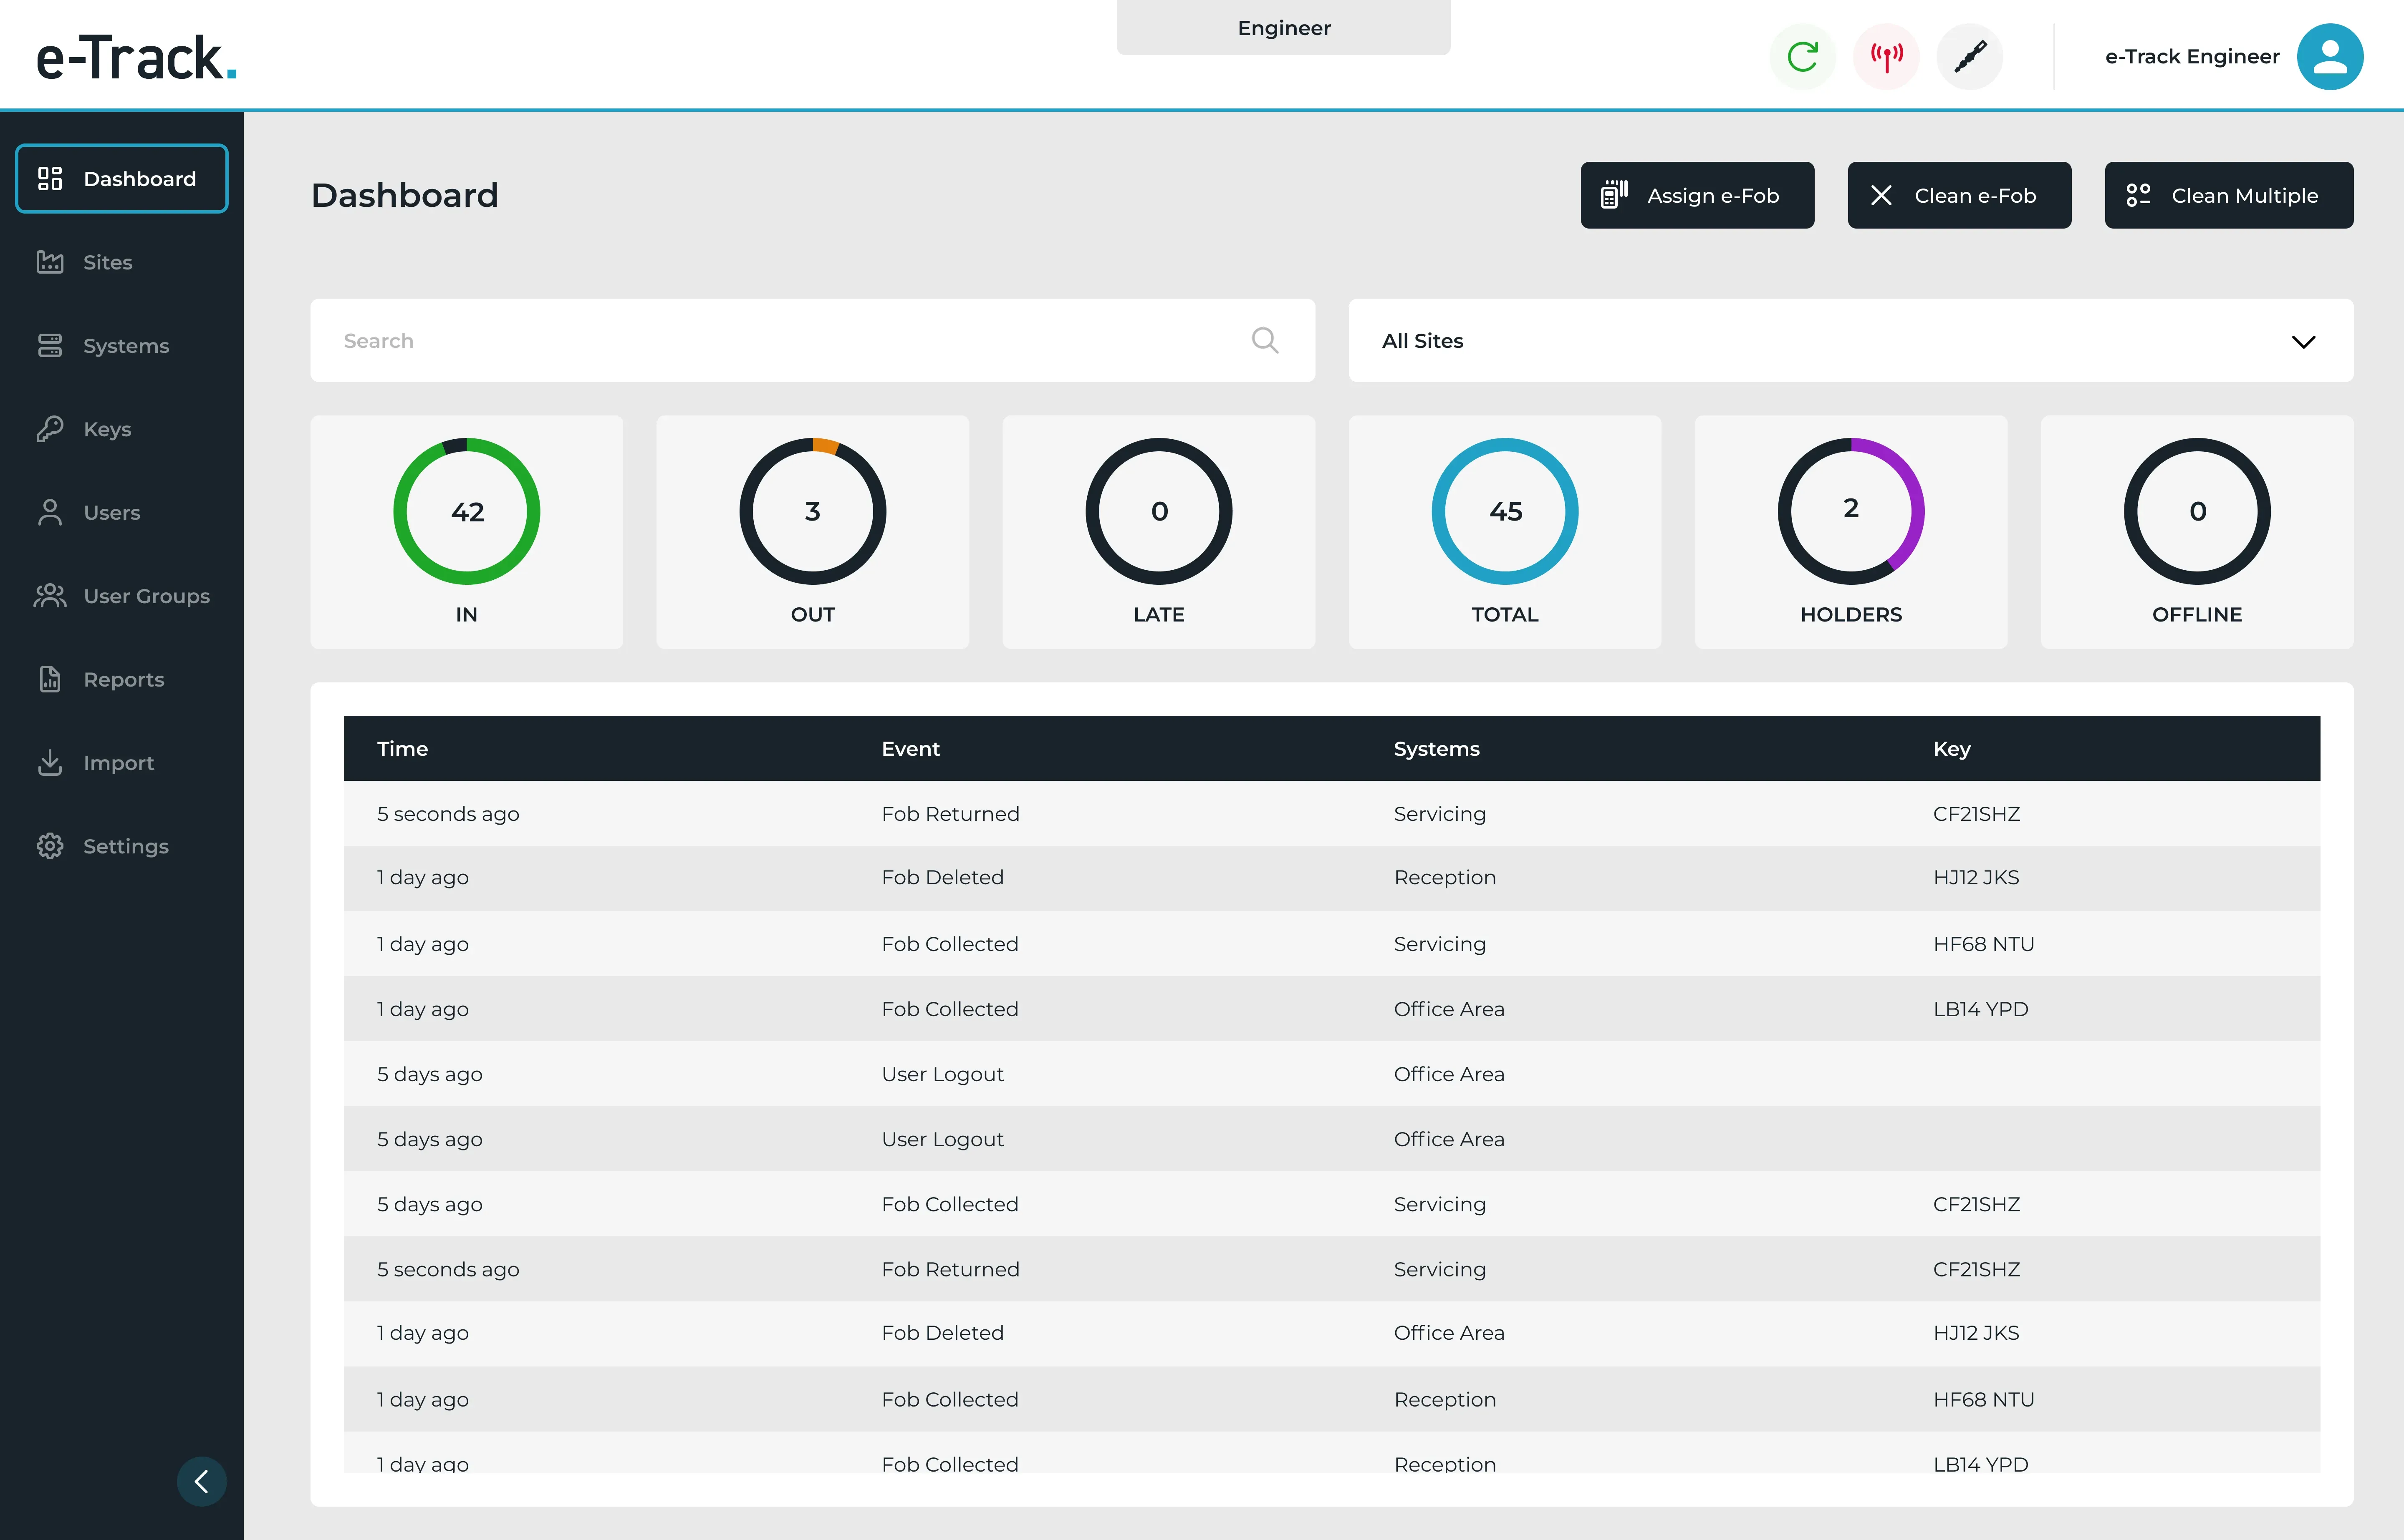The width and height of the screenshot is (2404, 1540).
Task: Select the LATE keys stat card
Action: coord(1159,532)
